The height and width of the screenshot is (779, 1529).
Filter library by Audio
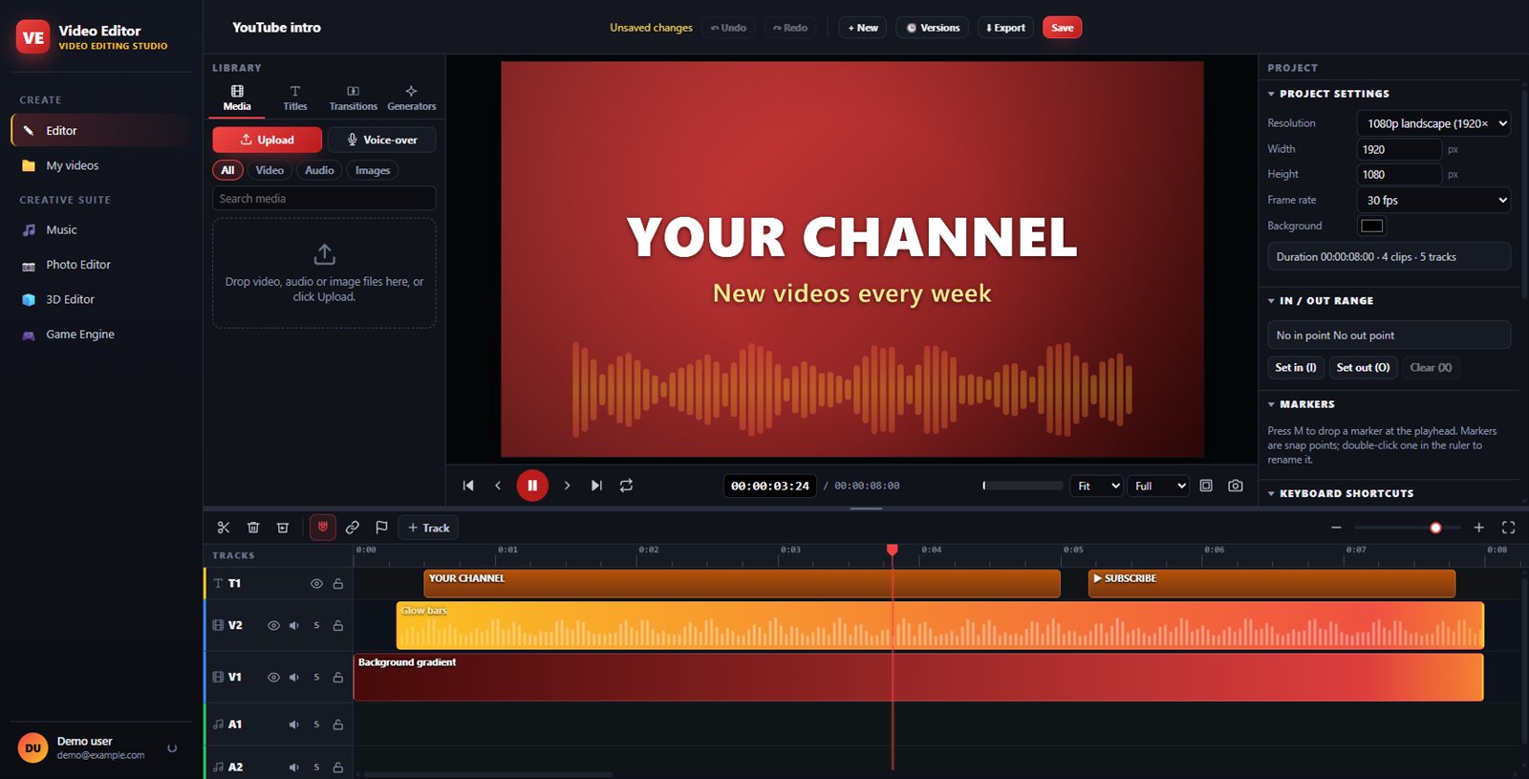[319, 170]
